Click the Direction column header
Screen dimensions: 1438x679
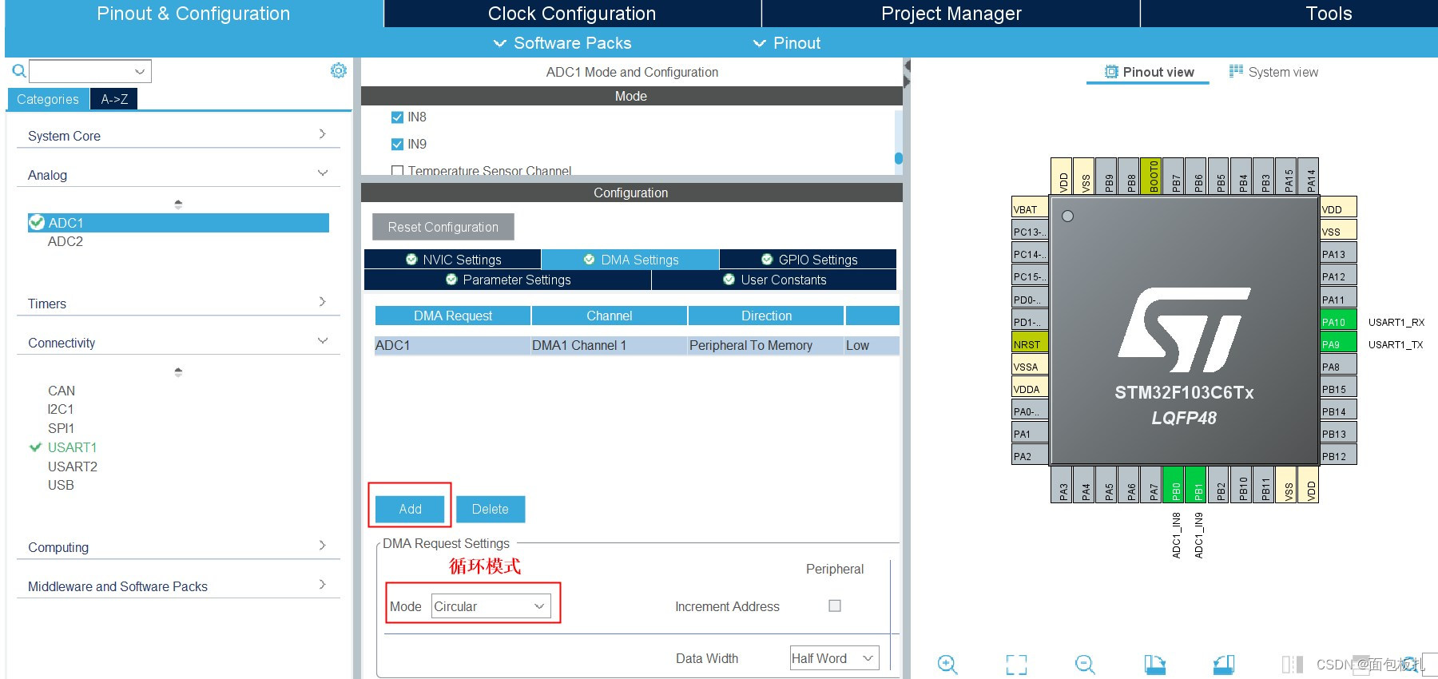coord(766,316)
